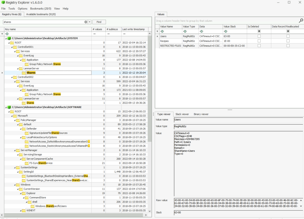304x219 pixels.
Task: Collapse the ControlSet001 node
Action: pyautogui.click(x=12, y=47)
